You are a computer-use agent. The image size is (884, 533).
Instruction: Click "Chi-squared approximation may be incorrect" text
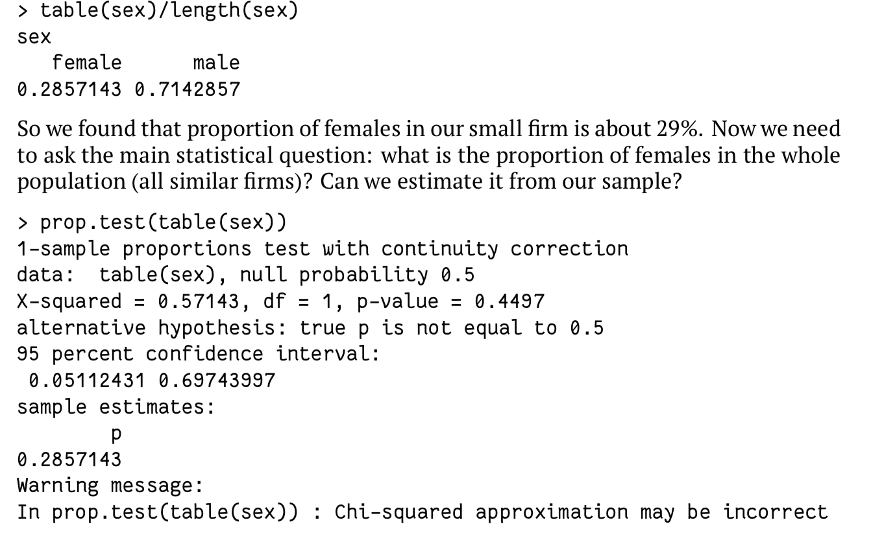(581, 512)
